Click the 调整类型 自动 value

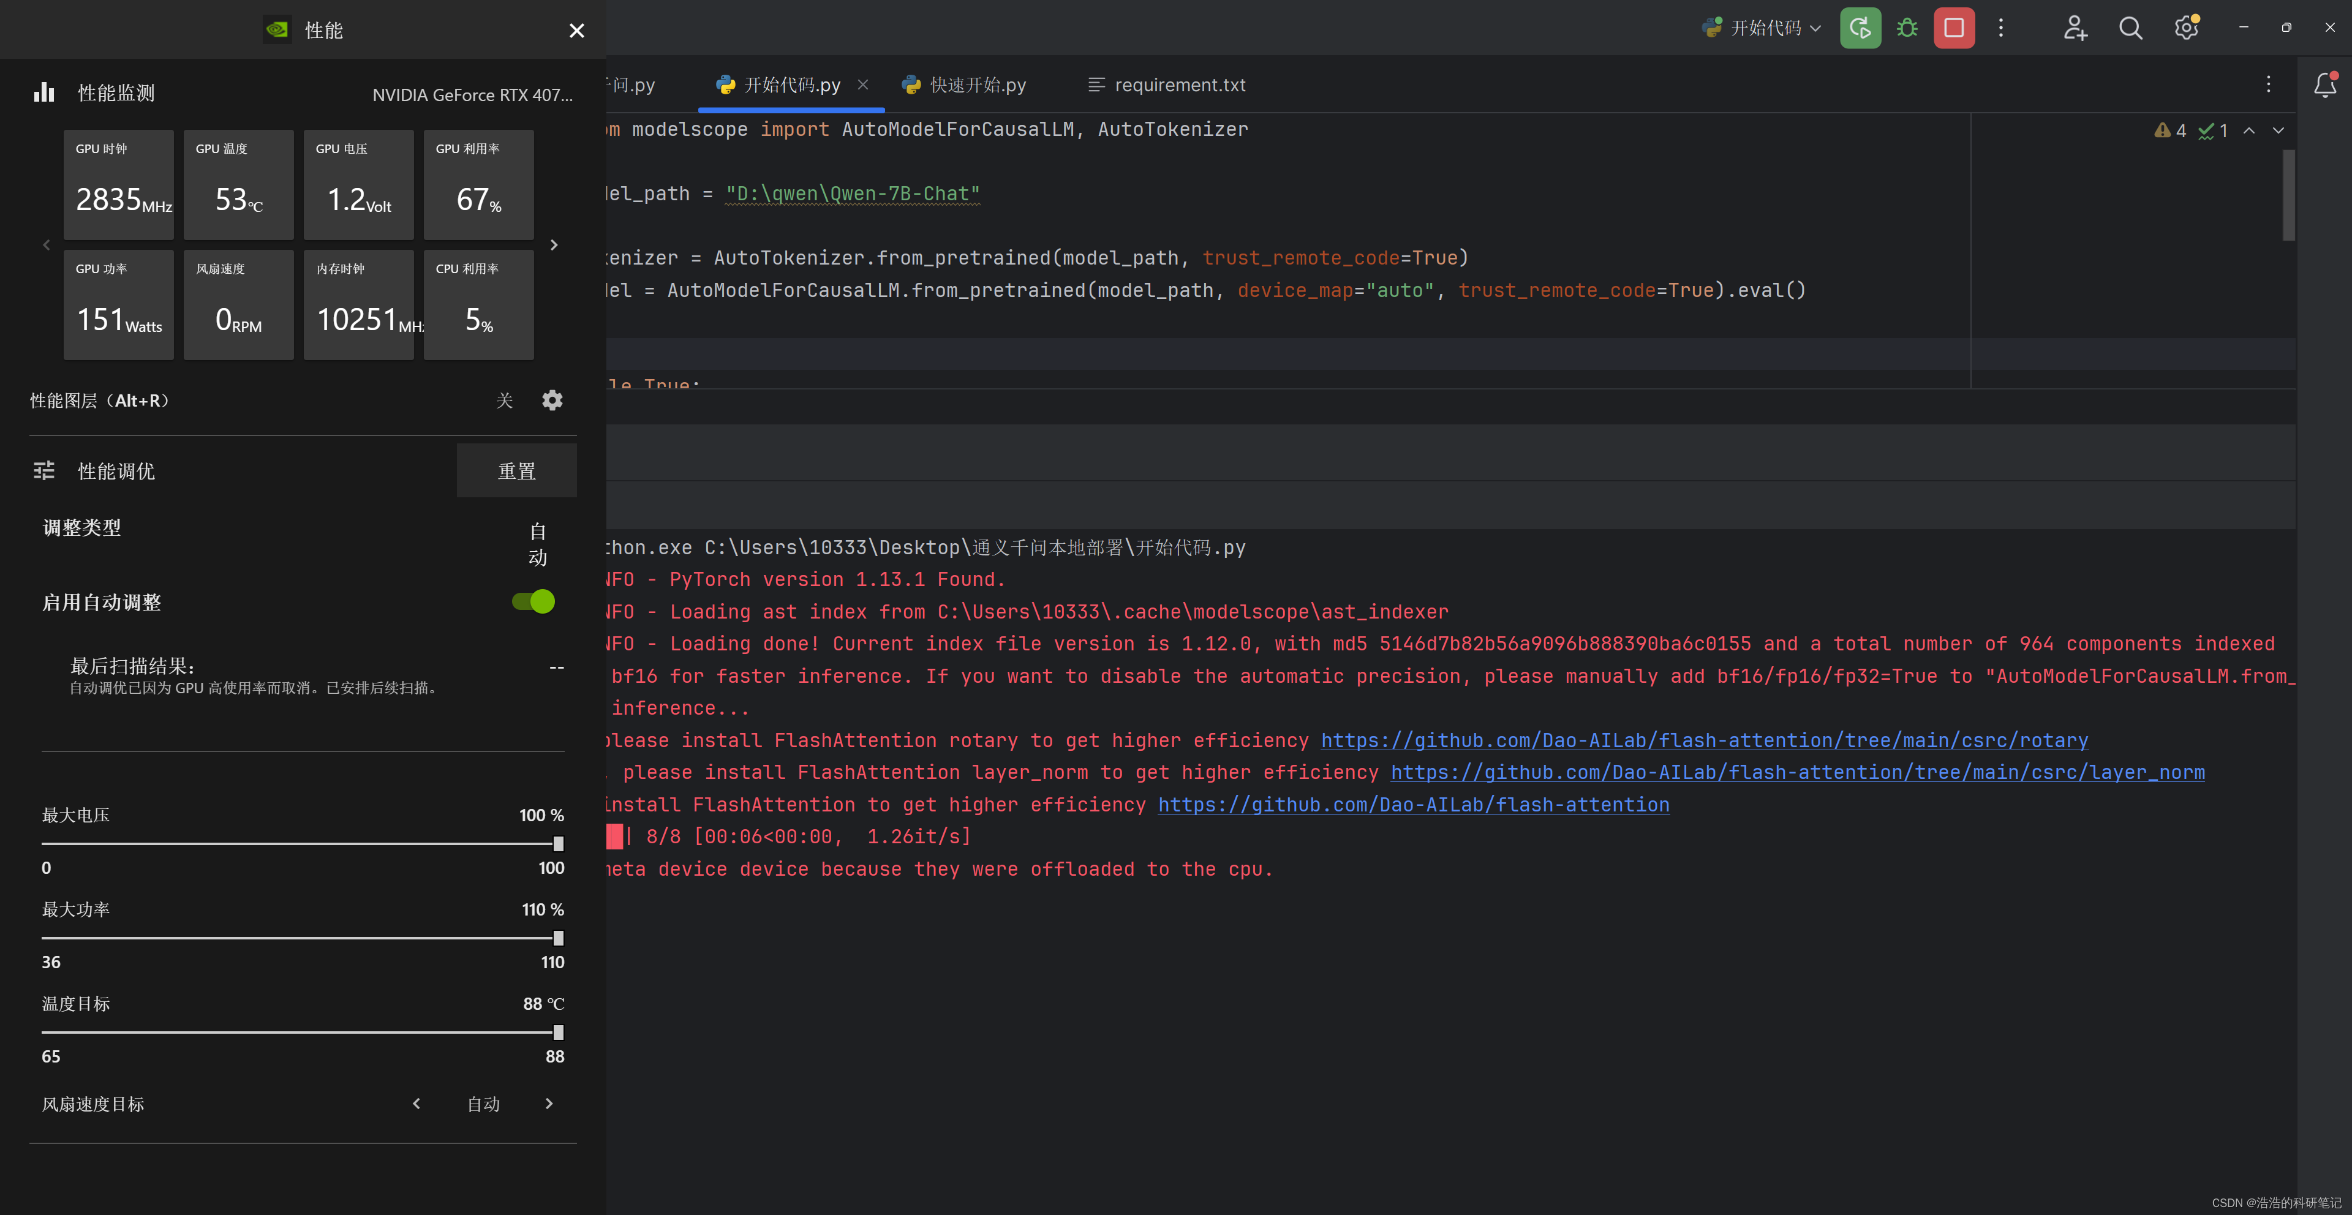538,544
